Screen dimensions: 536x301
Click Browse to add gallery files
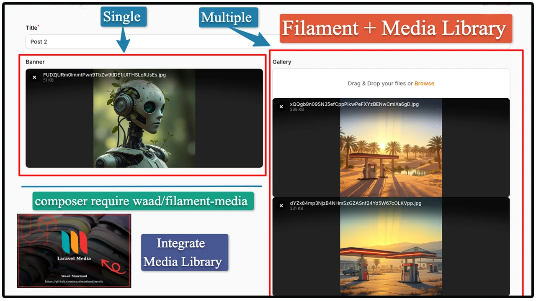(x=424, y=83)
